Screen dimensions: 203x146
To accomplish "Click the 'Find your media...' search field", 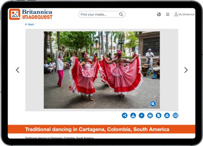I will 99,14.
